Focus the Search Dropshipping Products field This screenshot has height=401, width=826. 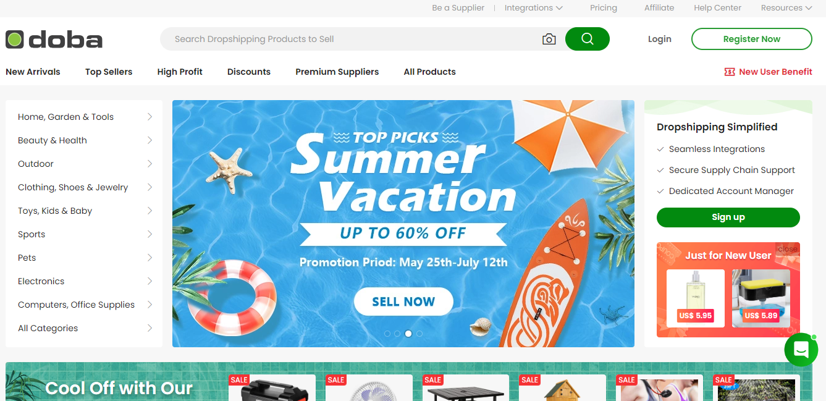(349, 39)
